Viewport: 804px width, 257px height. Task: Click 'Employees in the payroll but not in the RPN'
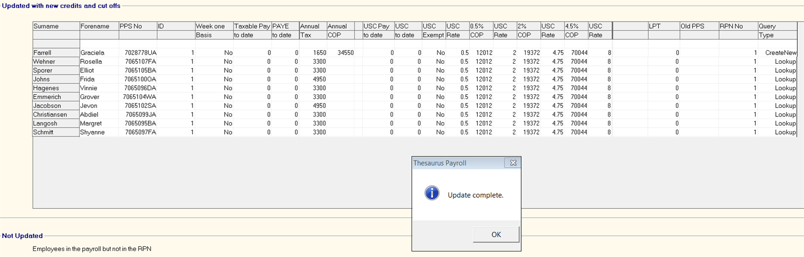pos(92,249)
